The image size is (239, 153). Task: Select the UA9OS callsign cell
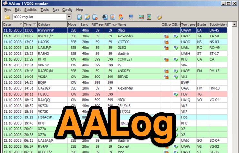pos(52,42)
